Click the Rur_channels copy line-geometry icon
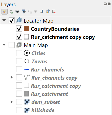Viewport: 112px width, 115px height. (27, 77)
